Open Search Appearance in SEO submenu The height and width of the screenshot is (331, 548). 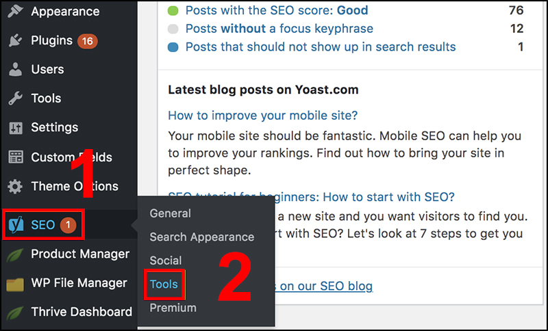(201, 237)
